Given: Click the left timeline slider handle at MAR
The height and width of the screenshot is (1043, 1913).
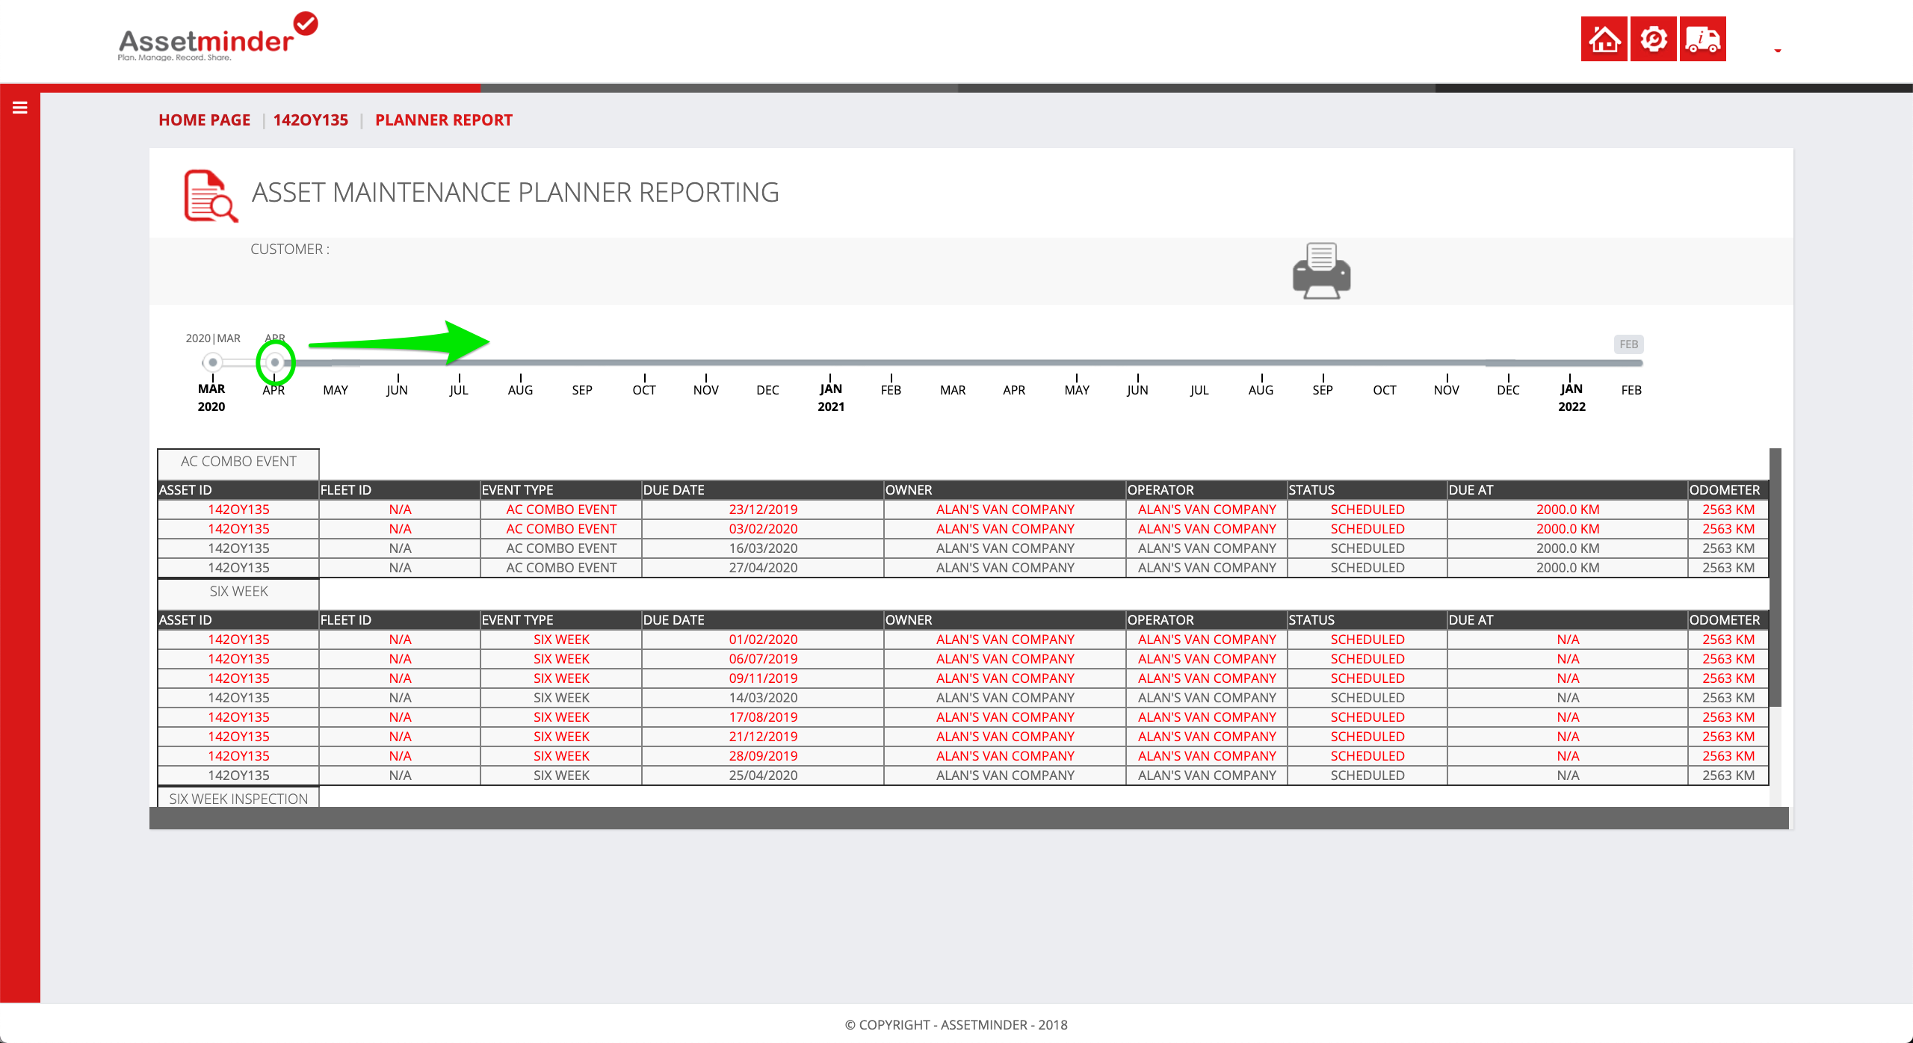Looking at the screenshot, I should pyautogui.click(x=213, y=362).
